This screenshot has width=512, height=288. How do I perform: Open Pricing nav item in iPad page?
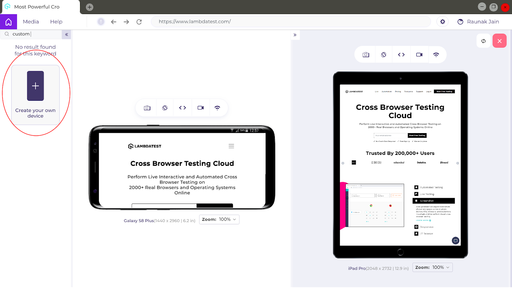(x=398, y=92)
